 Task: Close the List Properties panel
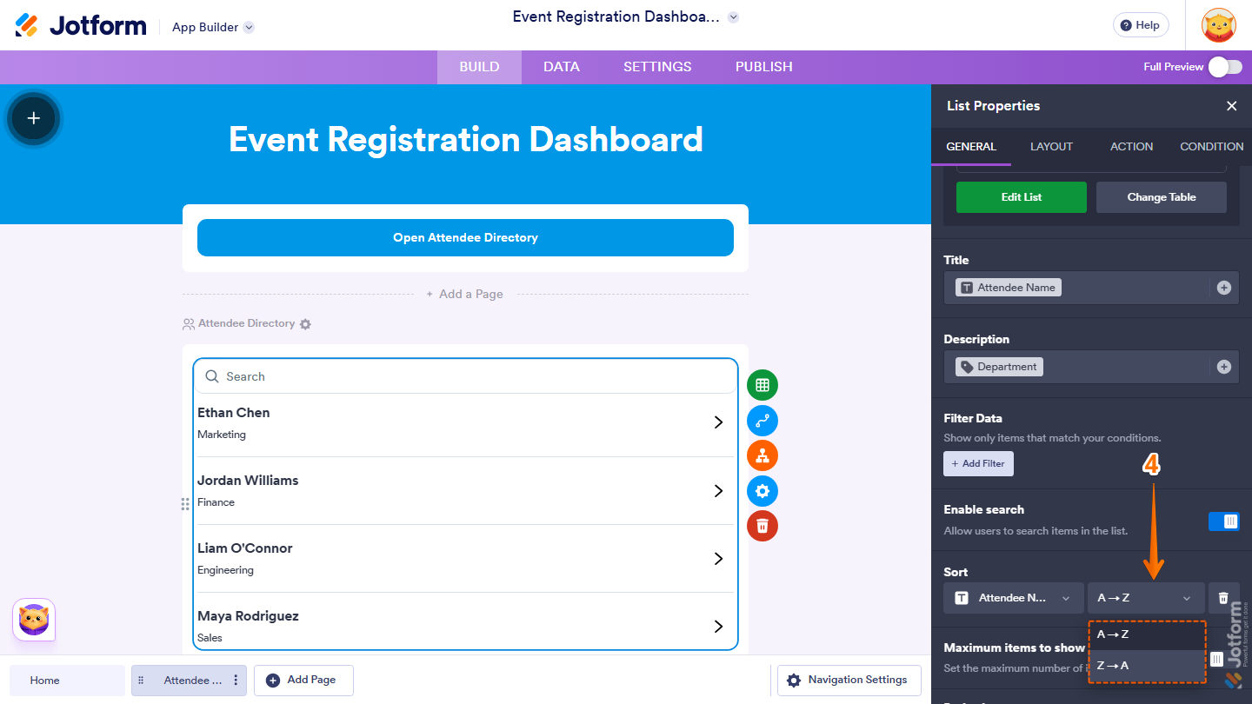tap(1231, 106)
